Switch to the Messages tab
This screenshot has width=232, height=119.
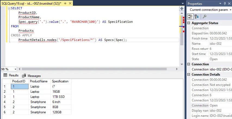pos(31,76)
